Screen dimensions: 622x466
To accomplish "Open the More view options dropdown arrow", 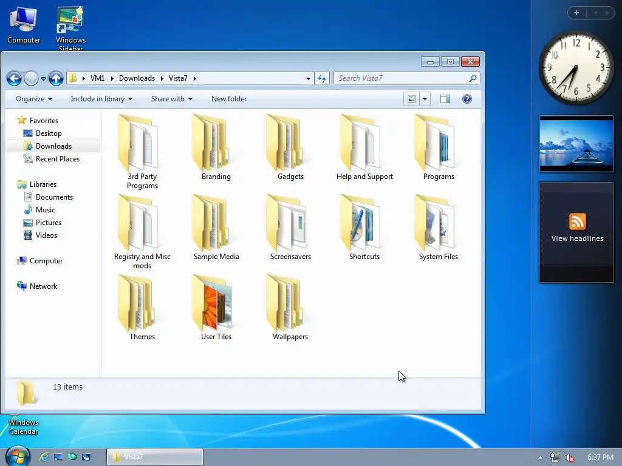I will (425, 99).
